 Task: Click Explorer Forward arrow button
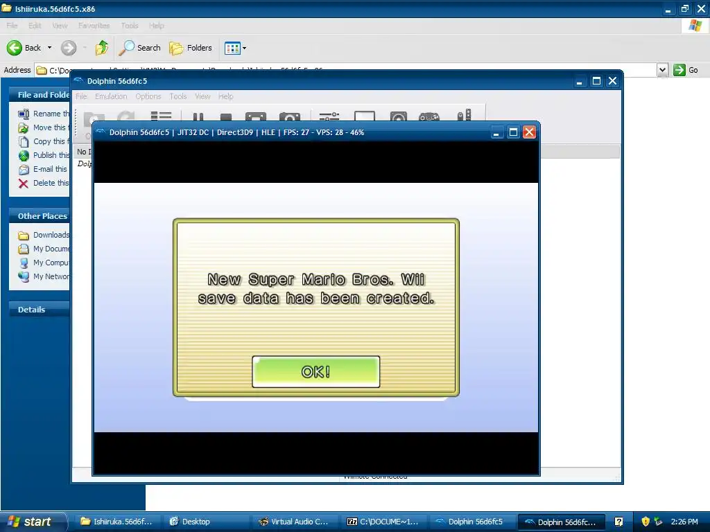pos(69,48)
